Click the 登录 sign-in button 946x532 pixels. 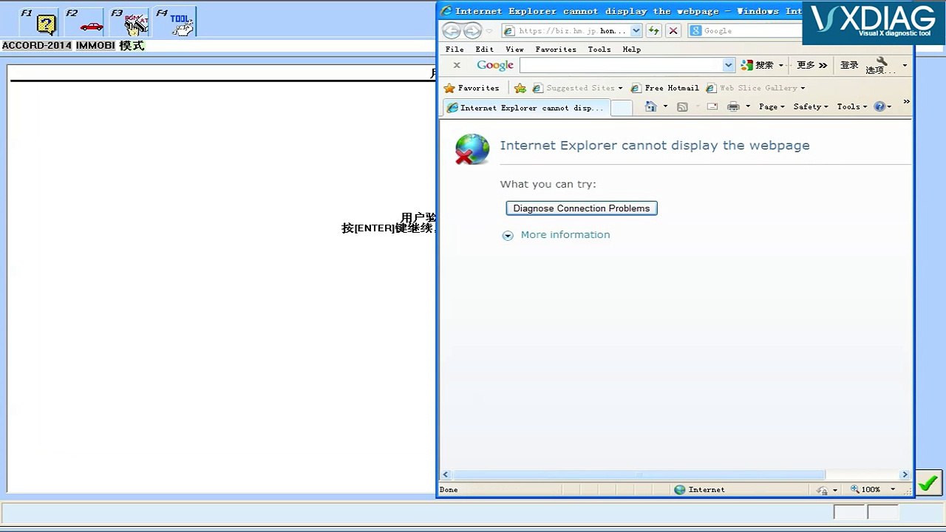pos(850,65)
